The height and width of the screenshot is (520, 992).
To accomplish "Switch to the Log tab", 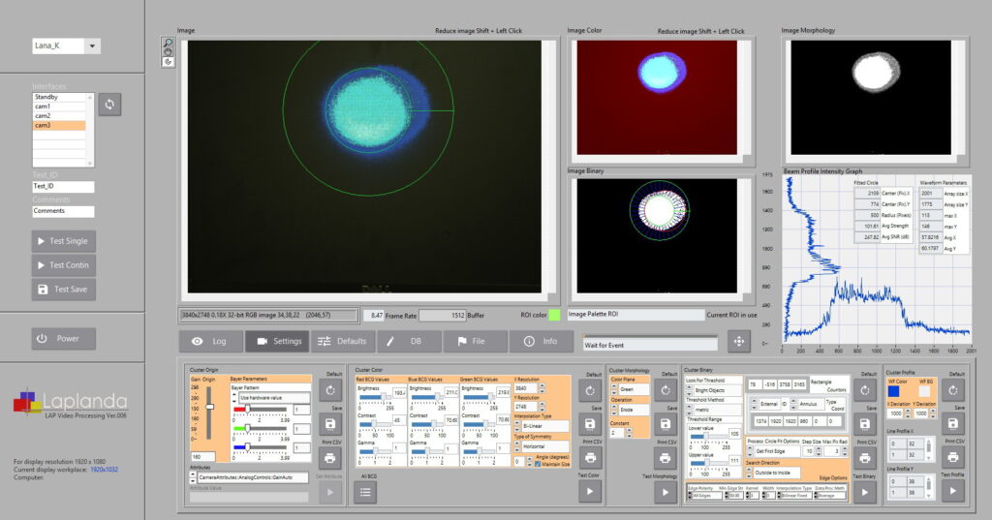I will pyautogui.click(x=210, y=341).
